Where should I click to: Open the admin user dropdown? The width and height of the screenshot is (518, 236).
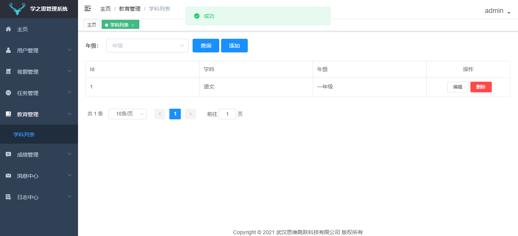click(497, 11)
